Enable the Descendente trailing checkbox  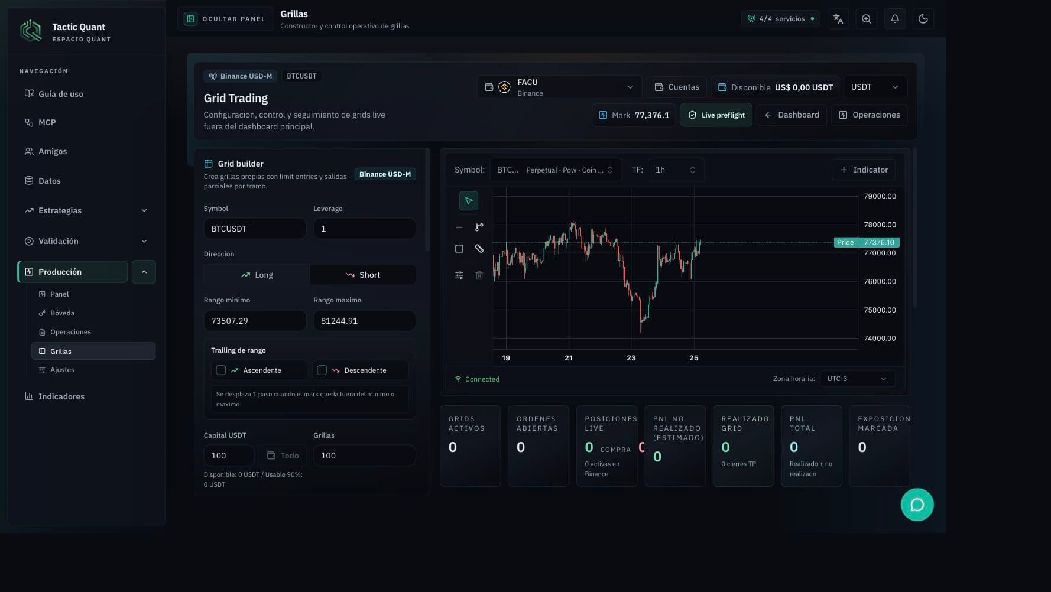[322, 370]
